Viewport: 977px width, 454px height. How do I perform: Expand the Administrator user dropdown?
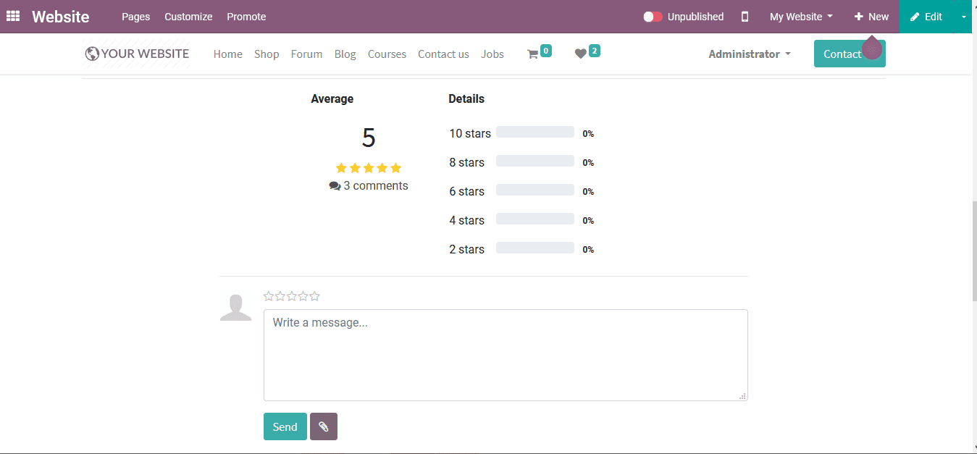[750, 54]
